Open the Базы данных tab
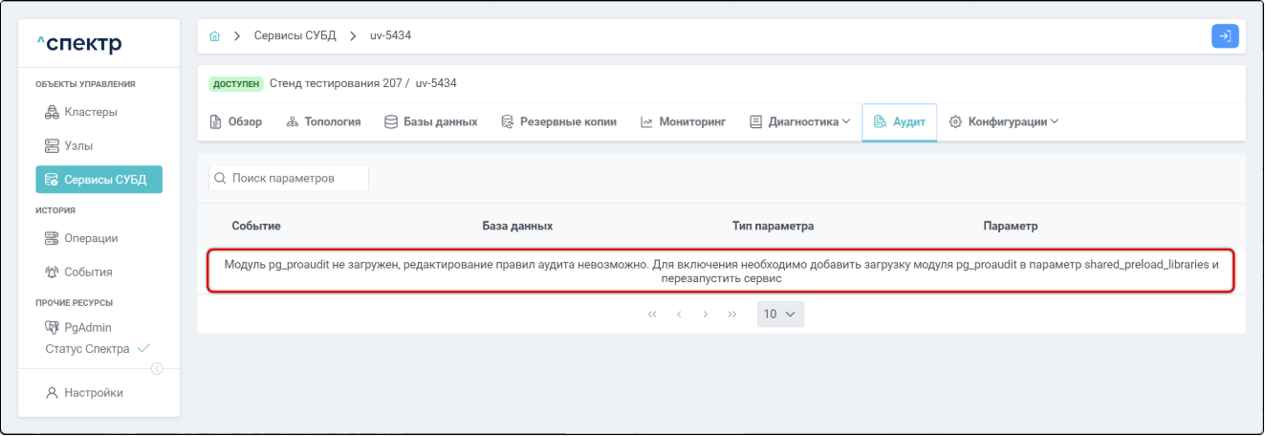The image size is (1265, 436). coord(431,122)
